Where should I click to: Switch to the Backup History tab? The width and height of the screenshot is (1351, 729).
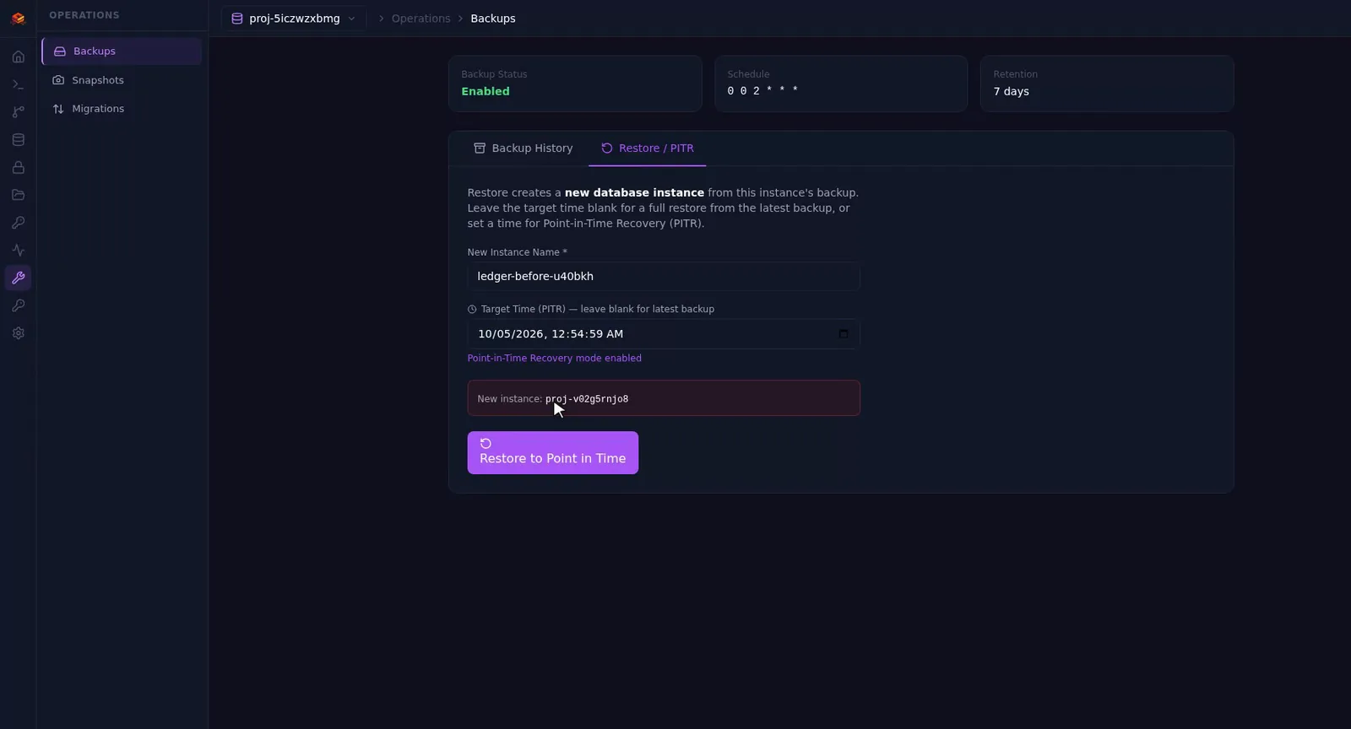[524, 148]
